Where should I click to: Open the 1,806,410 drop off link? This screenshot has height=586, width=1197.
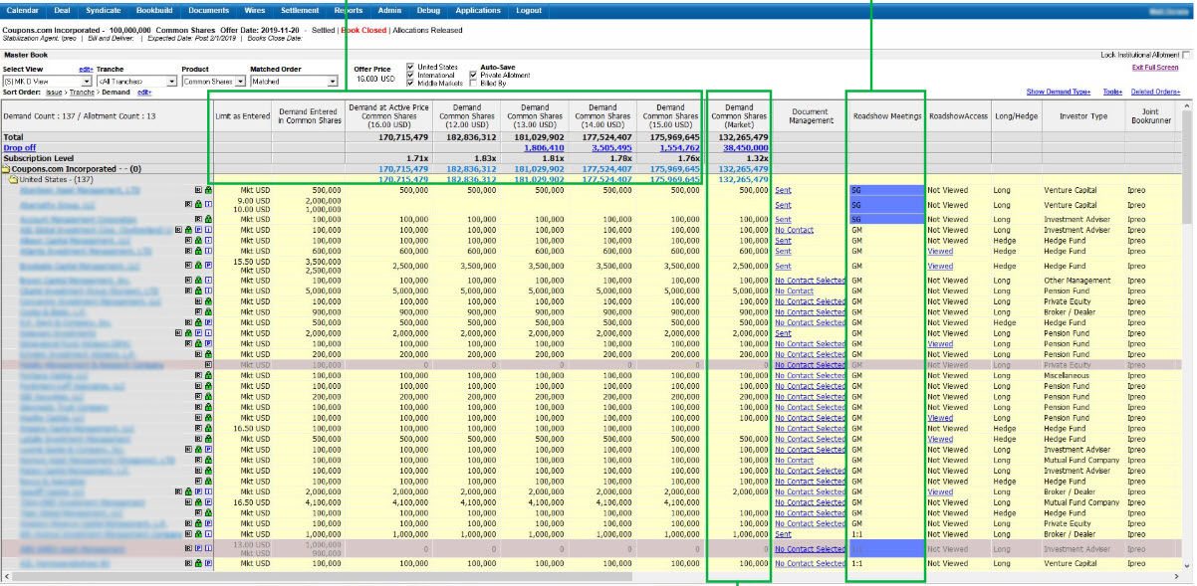point(546,147)
